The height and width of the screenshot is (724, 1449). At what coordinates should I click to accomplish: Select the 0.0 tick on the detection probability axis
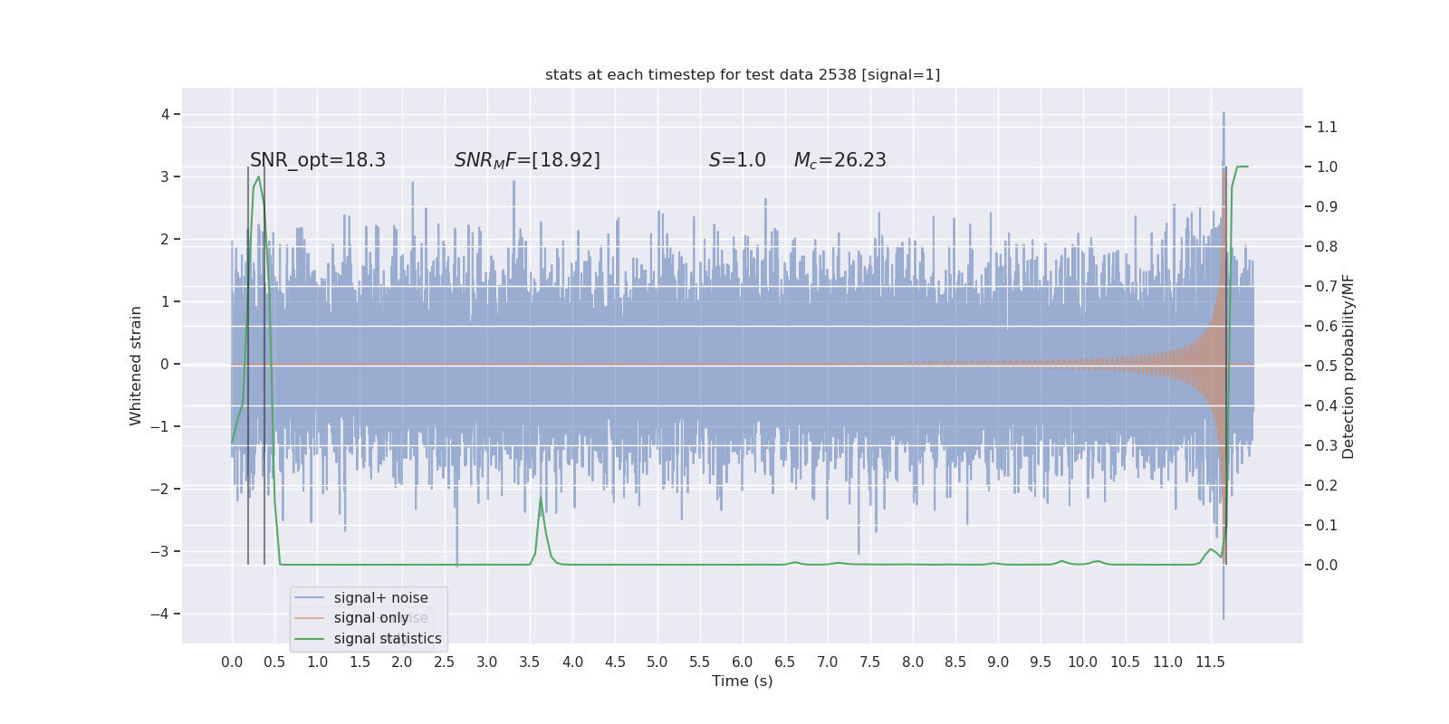pyautogui.click(x=1327, y=565)
